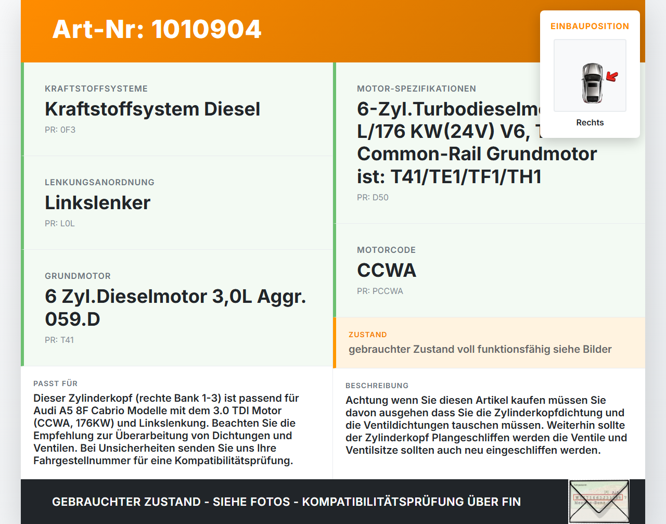
Task: Click the 'BESCHREIBUNG' heading
Action: click(x=377, y=386)
